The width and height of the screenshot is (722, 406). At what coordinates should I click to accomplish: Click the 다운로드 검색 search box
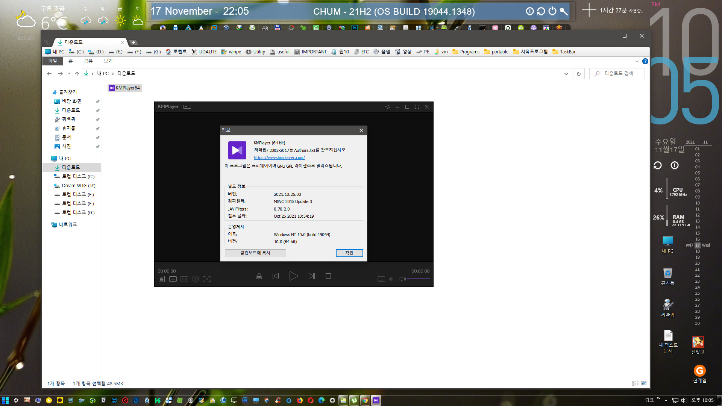coord(617,74)
